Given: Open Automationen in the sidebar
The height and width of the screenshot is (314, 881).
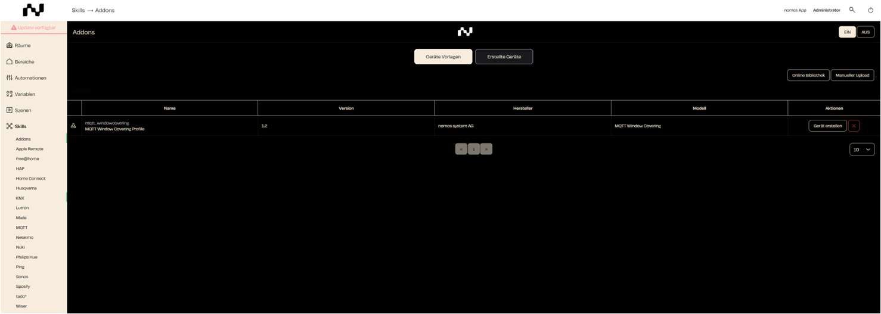Looking at the screenshot, I should pos(30,78).
